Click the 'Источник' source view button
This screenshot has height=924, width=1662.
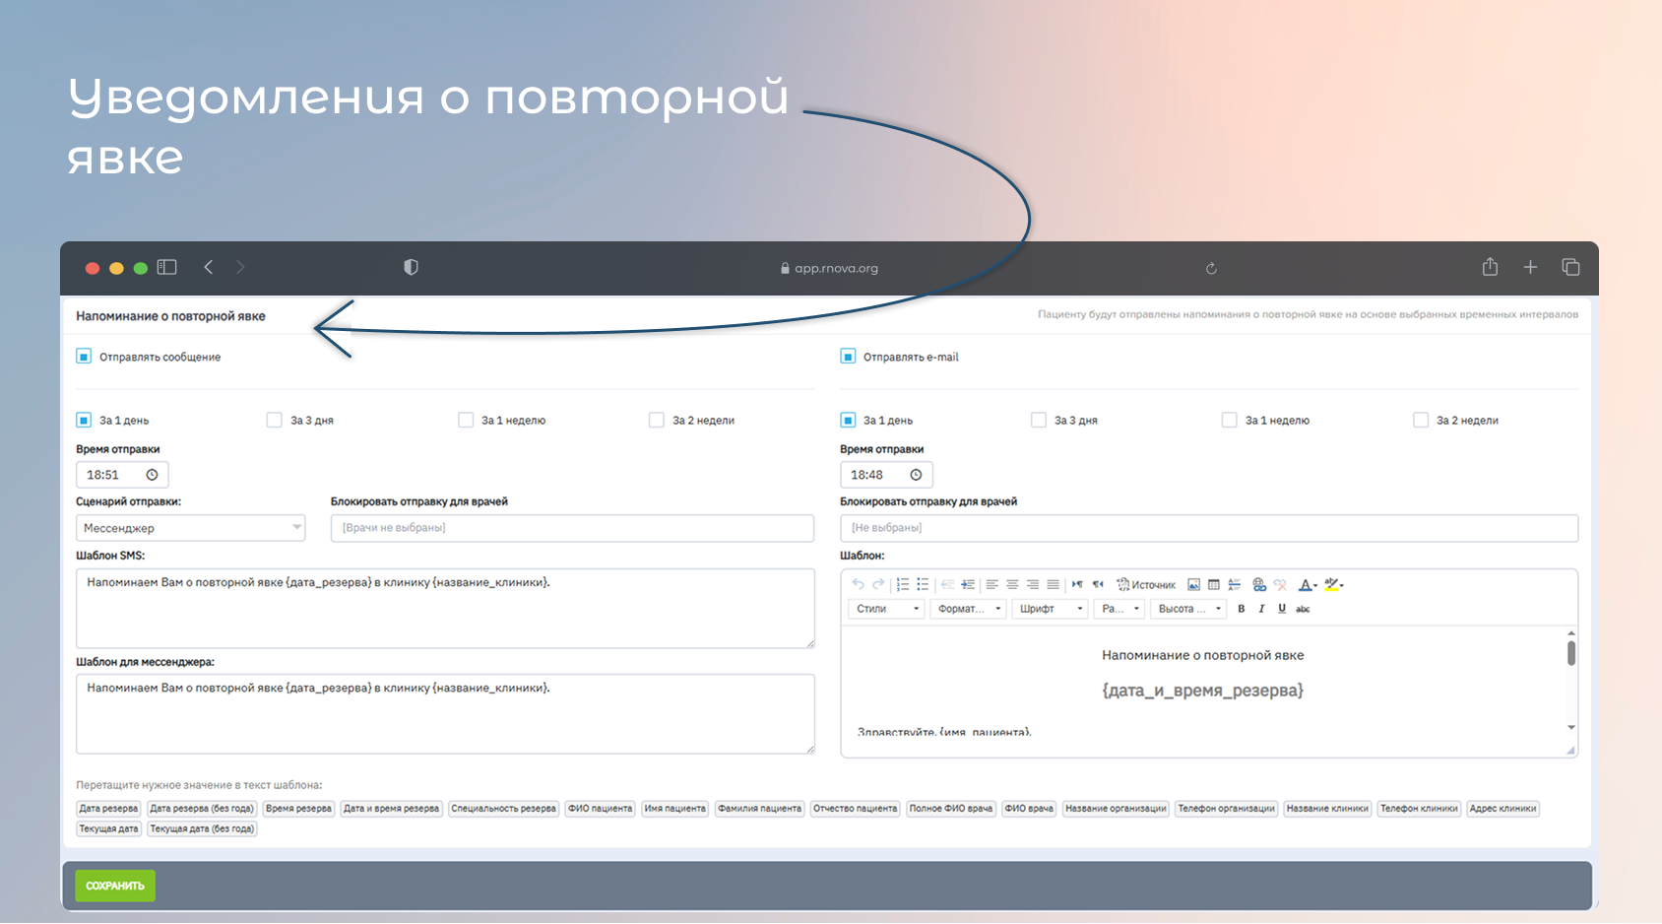pyautogui.click(x=1146, y=584)
